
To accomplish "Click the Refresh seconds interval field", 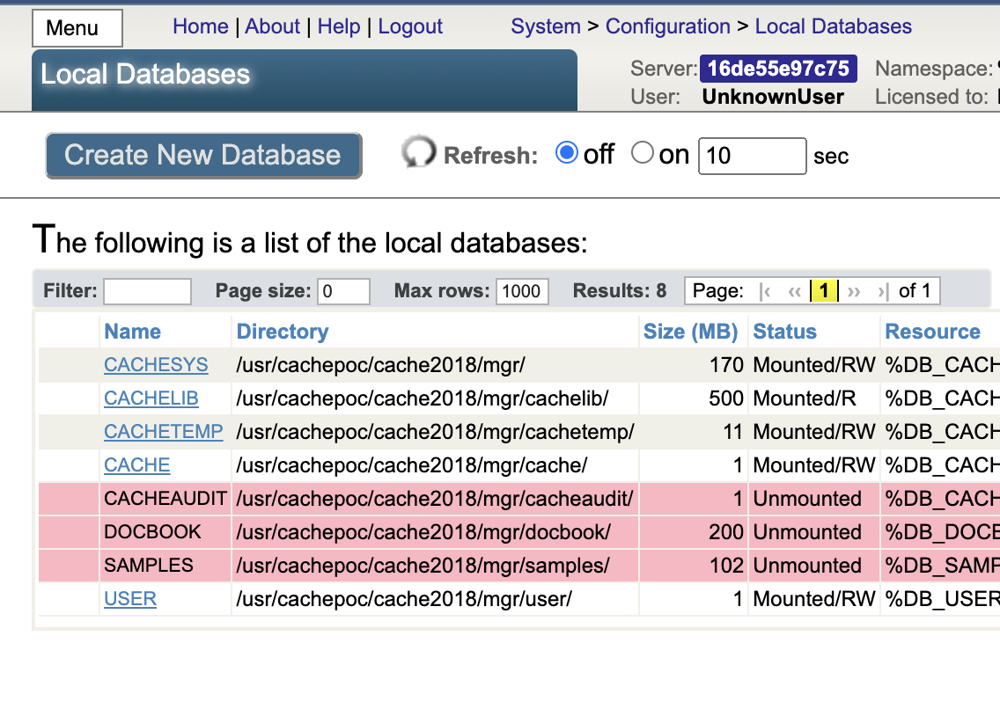I will pos(752,157).
